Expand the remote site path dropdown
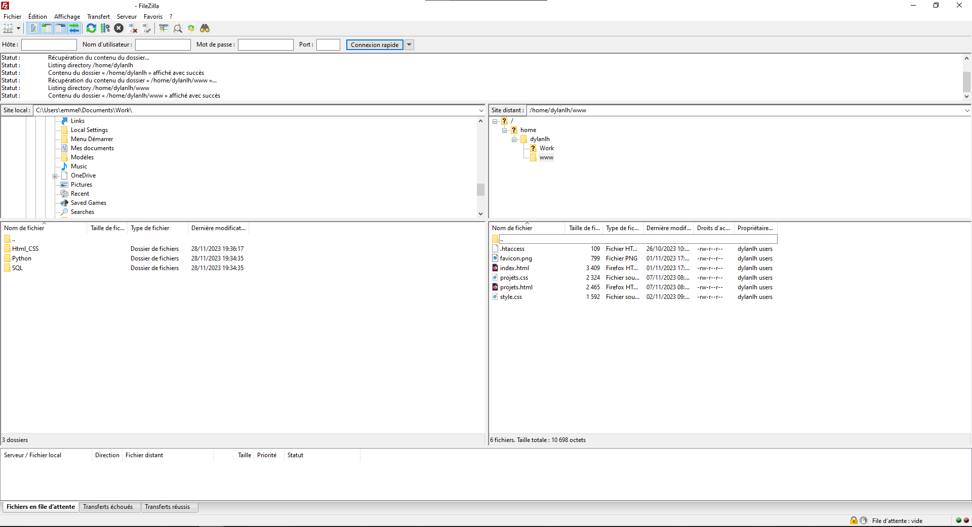This screenshot has height=527, width=972. [967, 110]
